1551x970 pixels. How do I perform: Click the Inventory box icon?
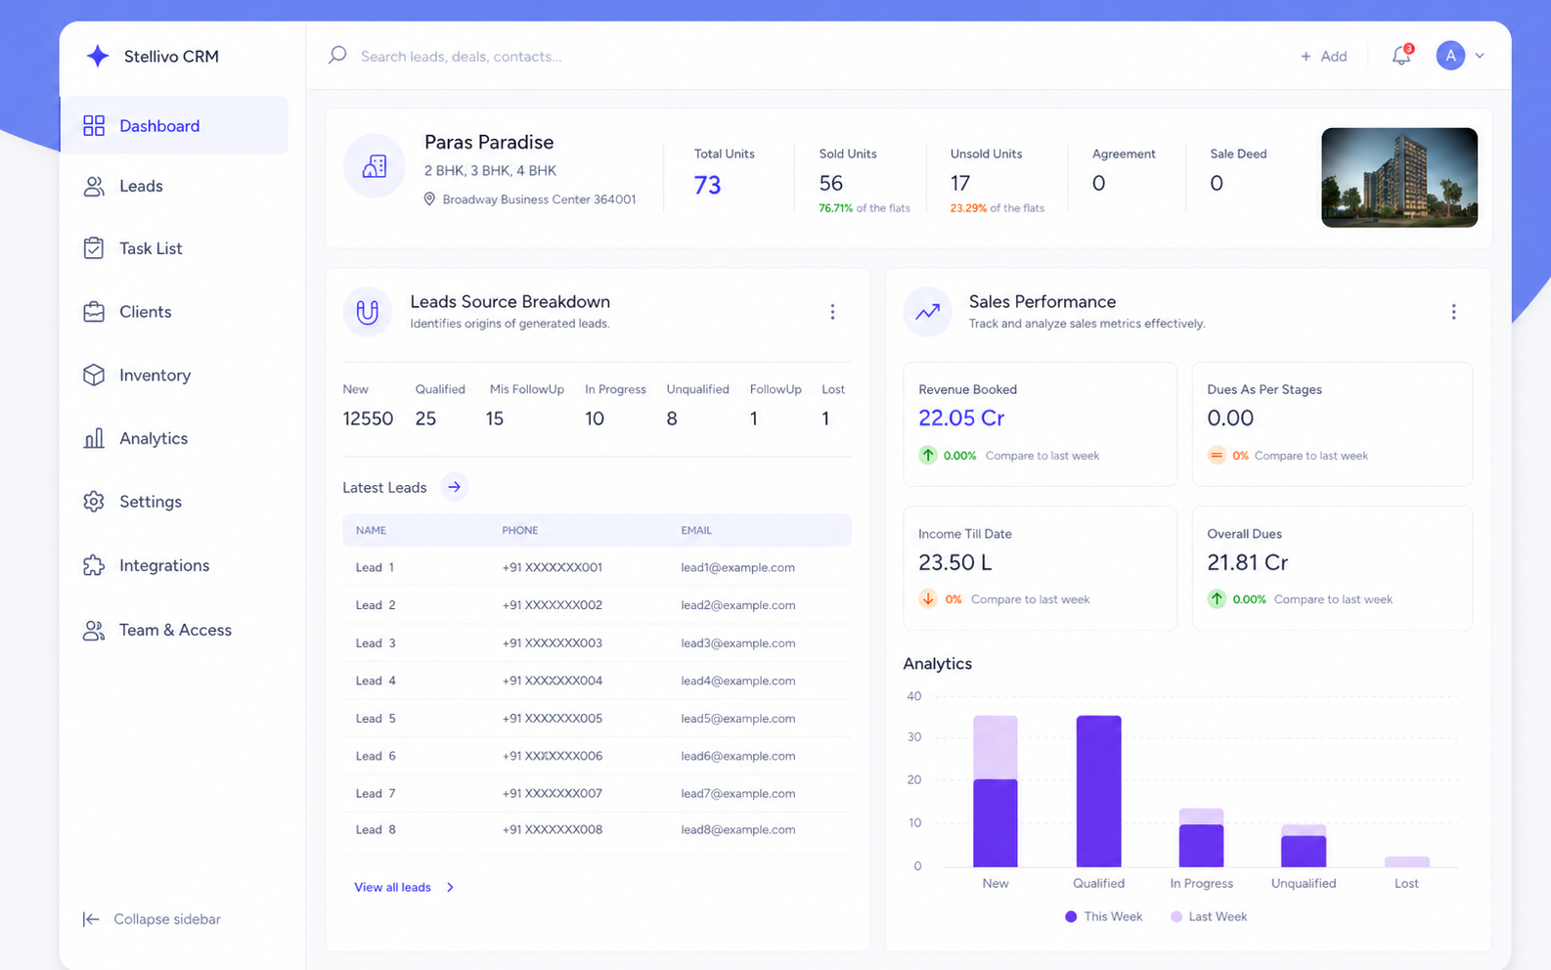[x=94, y=375]
